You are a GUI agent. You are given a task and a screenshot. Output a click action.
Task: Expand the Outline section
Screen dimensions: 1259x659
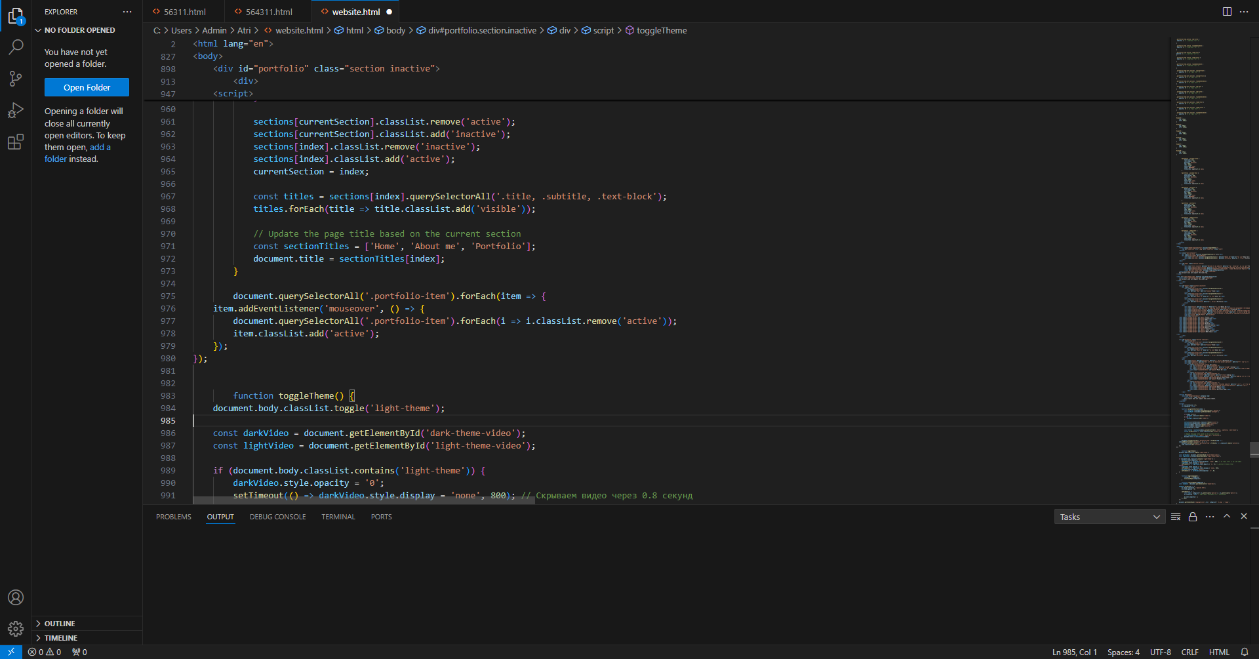pos(87,624)
